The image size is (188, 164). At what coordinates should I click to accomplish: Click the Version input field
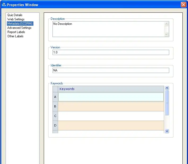click(111, 52)
